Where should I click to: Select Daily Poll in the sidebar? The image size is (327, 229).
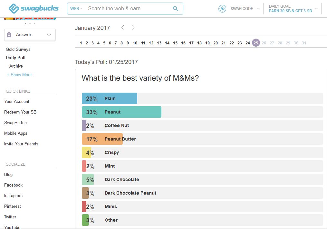15,58
